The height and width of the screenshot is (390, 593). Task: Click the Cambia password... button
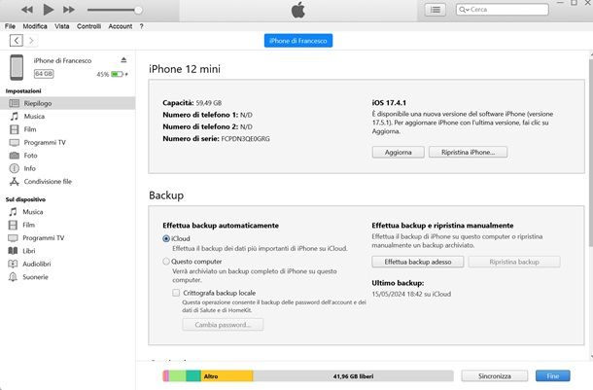pos(223,325)
